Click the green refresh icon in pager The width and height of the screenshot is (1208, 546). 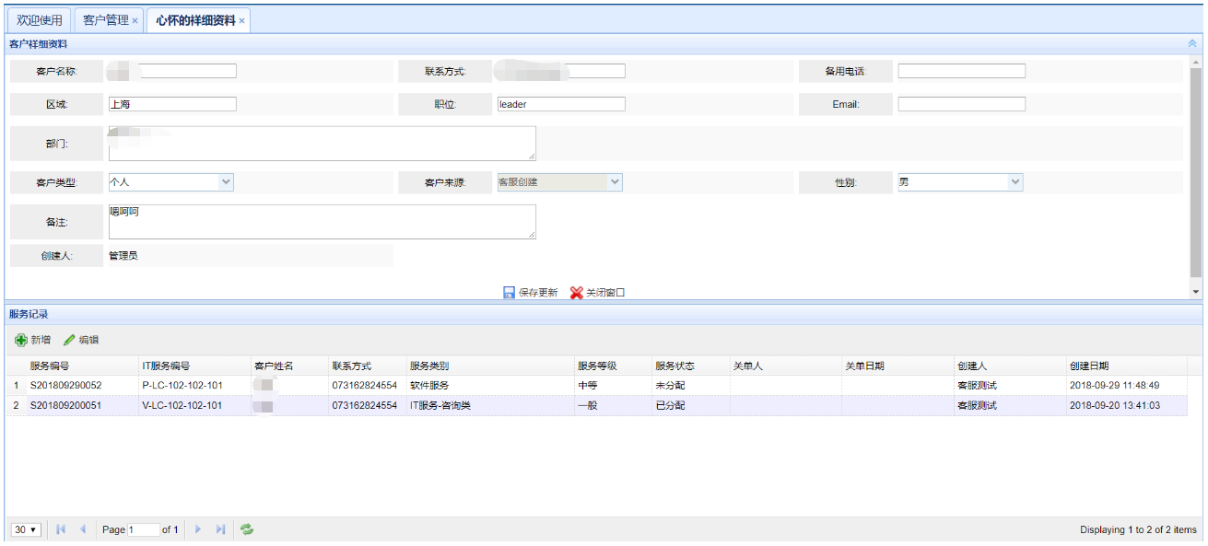247,529
